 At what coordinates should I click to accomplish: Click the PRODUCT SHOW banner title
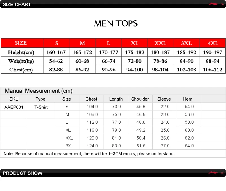23,173
